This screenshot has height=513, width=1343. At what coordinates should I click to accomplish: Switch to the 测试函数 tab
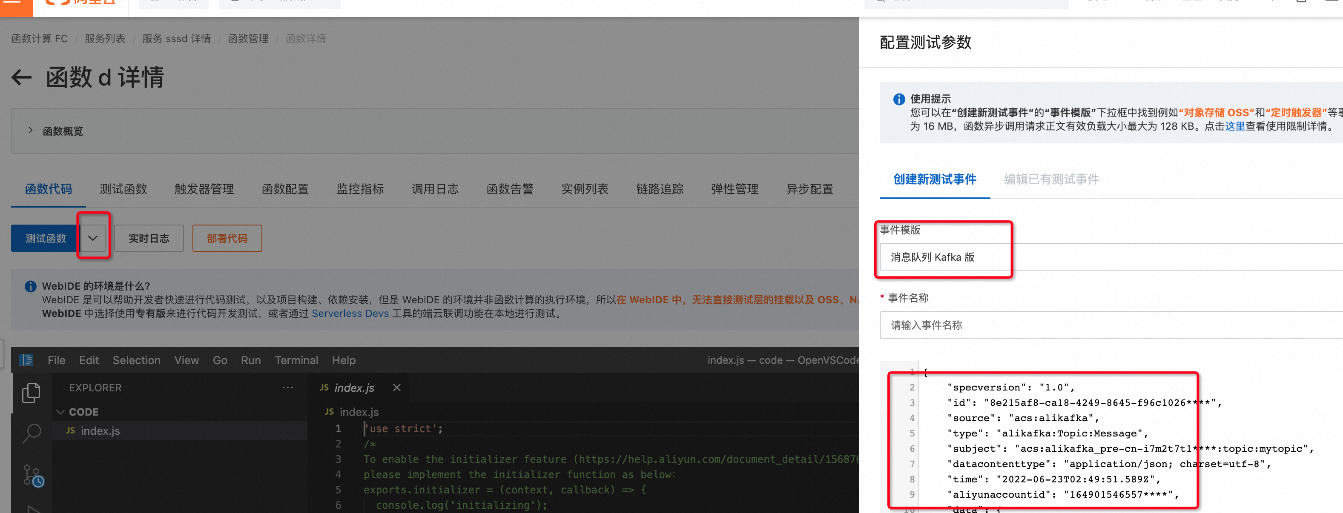pos(123,189)
